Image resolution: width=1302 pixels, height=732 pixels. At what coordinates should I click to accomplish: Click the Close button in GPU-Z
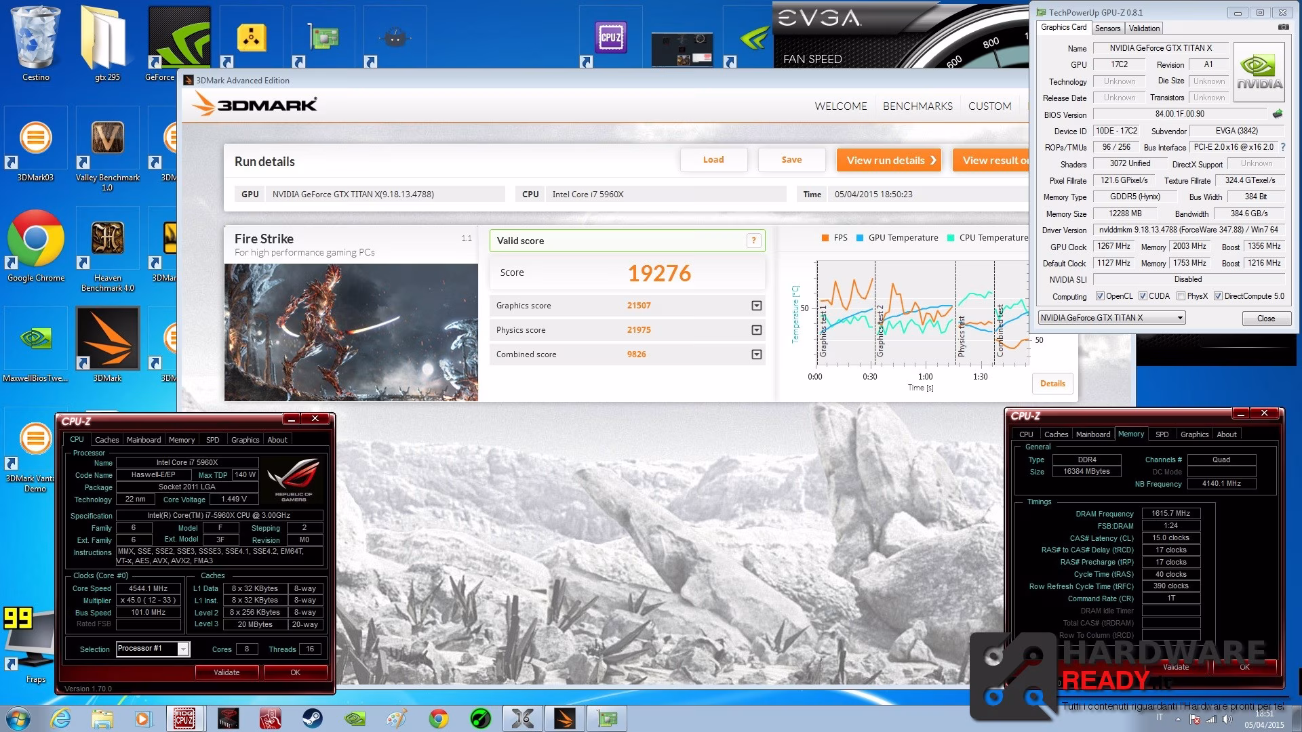click(x=1265, y=319)
